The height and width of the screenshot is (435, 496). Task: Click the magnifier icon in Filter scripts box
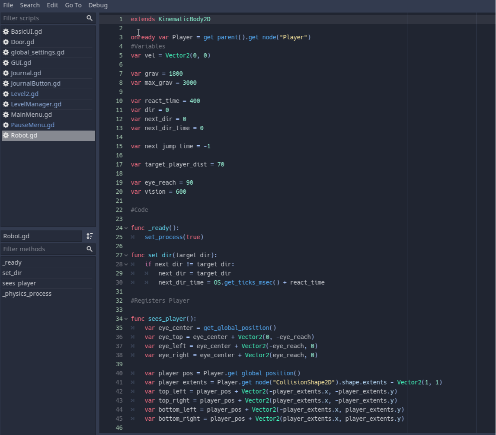click(89, 18)
